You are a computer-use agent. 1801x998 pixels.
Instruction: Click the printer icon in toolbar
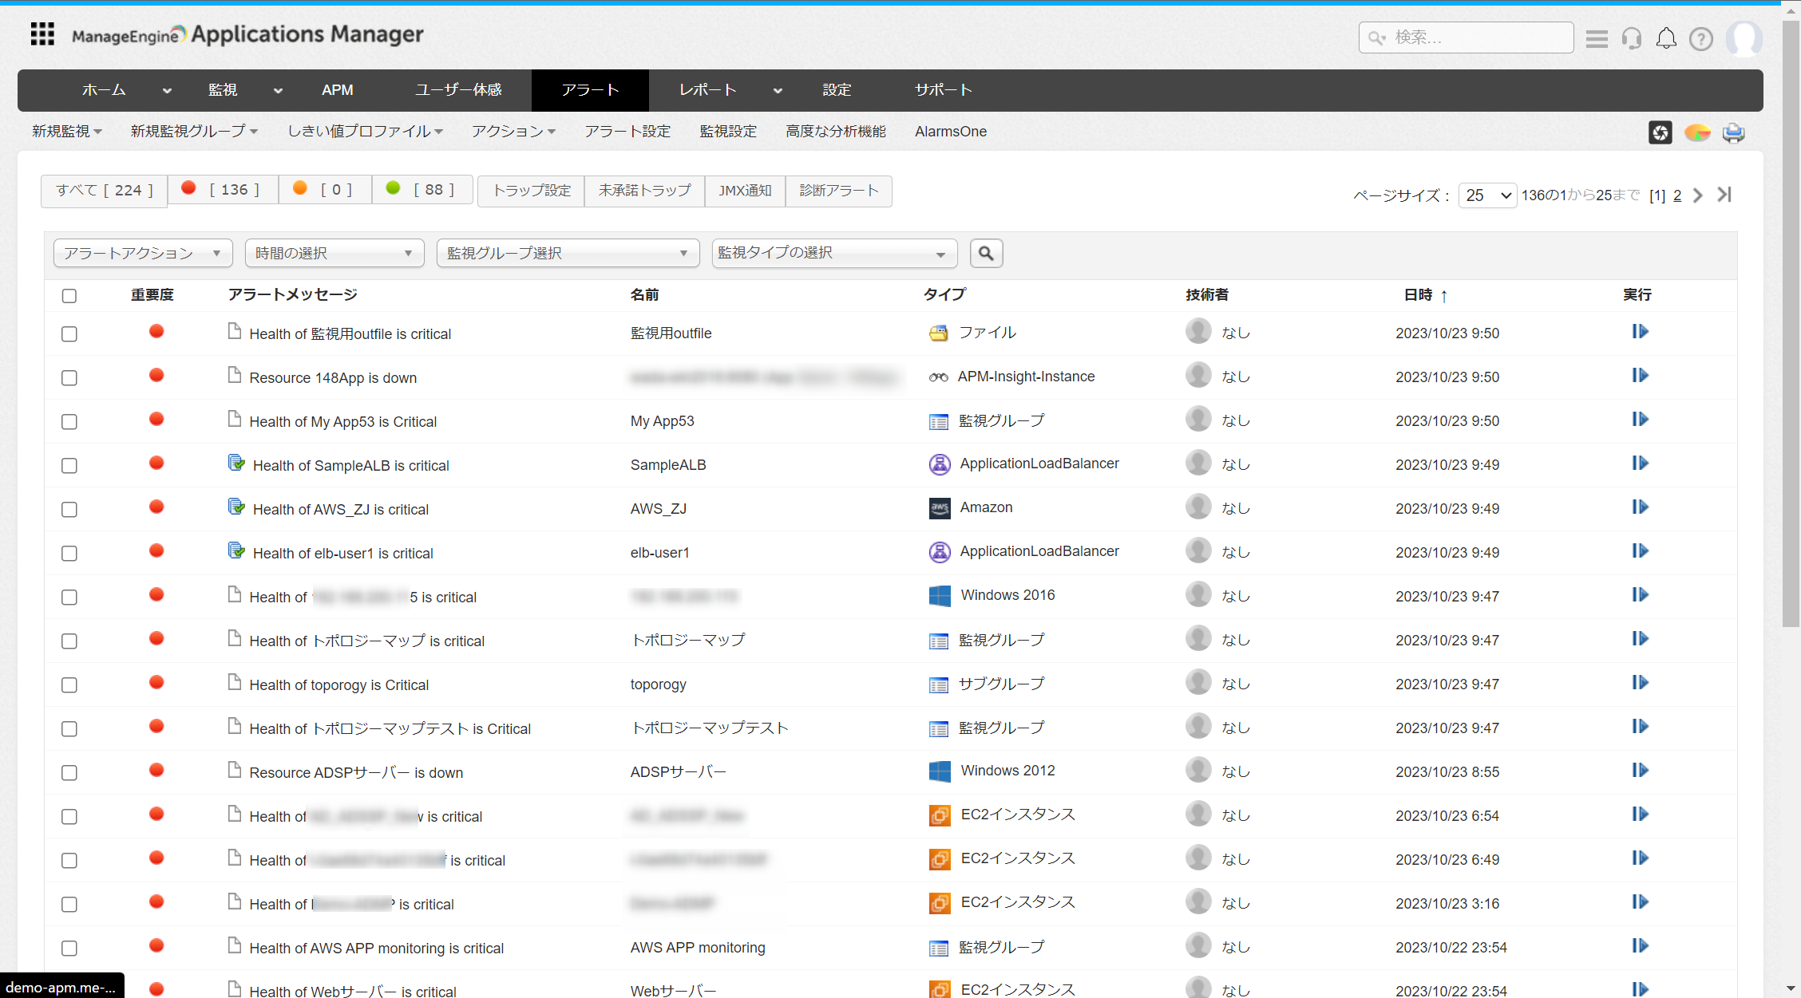click(x=1733, y=132)
